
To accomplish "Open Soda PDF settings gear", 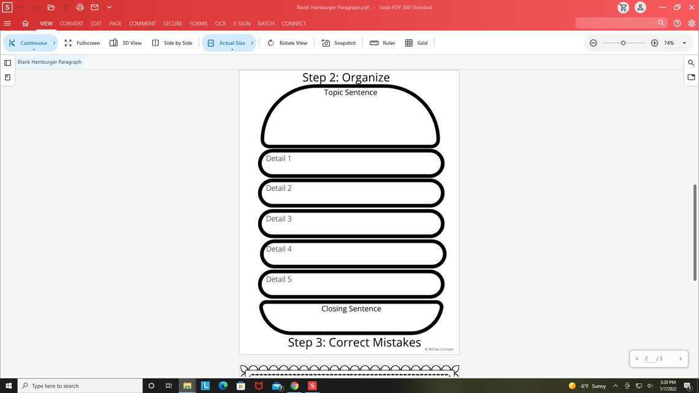I will click(x=690, y=23).
